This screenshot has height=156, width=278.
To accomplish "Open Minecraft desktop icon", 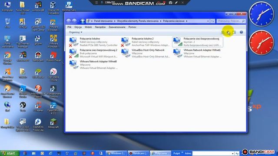I will [53, 123].
